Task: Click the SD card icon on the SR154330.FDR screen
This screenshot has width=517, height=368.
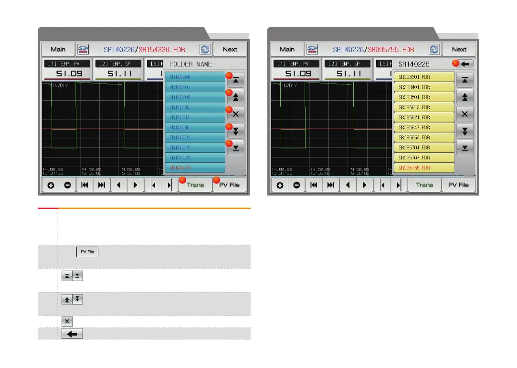Action: tap(83, 50)
